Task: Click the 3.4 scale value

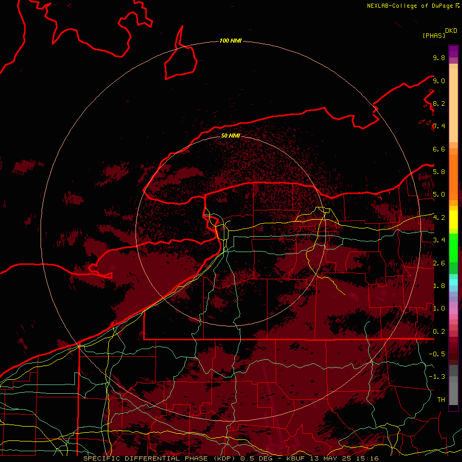Action: (439, 240)
